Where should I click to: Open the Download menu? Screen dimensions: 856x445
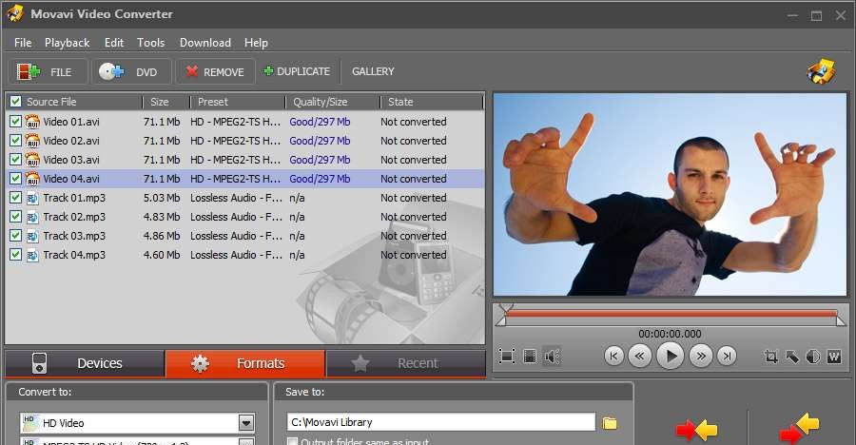coord(205,43)
